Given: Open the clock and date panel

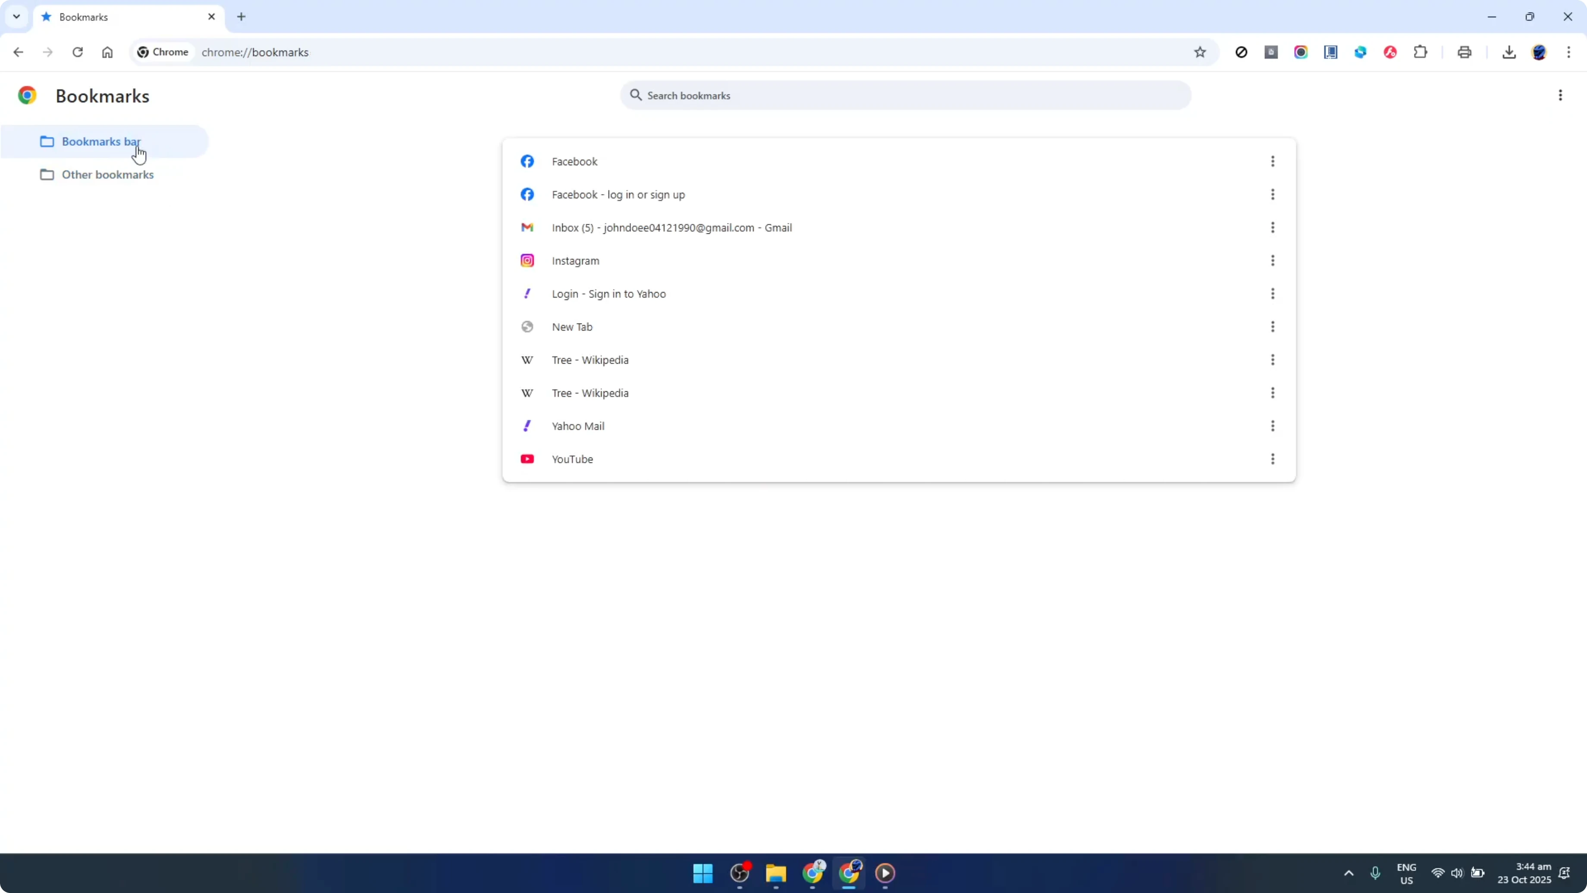Looking at the screenshot, I should (x=1524, y=873).
